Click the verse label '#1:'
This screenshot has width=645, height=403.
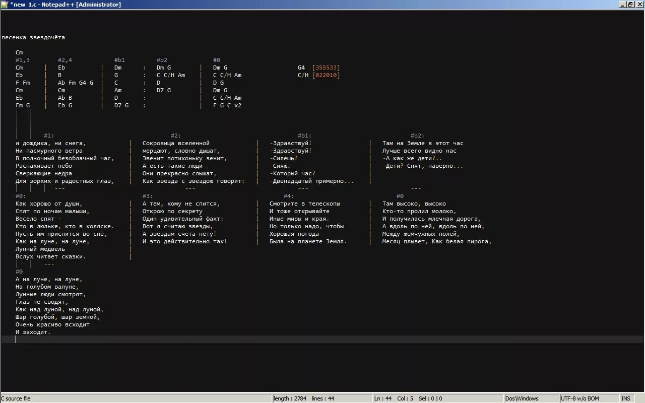pos(49,136)
